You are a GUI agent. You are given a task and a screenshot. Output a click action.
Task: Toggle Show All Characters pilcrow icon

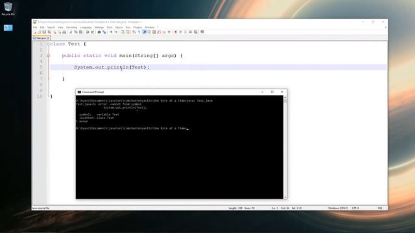click(139, 32)
